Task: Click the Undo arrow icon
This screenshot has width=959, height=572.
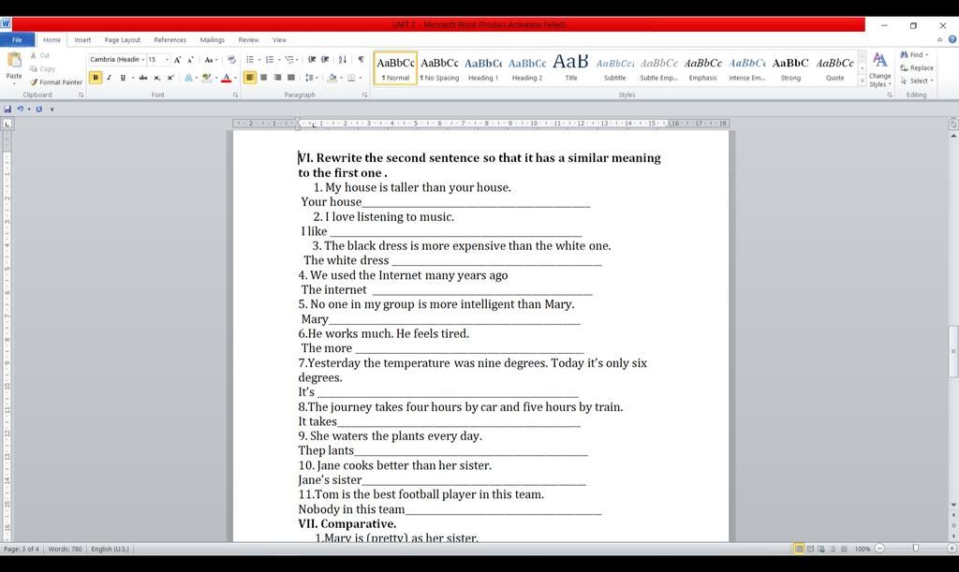Action: [x=21, y=109]
